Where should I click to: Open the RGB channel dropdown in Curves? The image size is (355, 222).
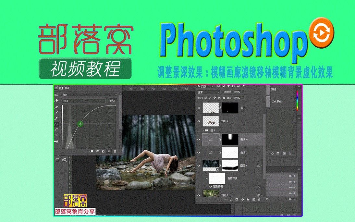(83, 101)
